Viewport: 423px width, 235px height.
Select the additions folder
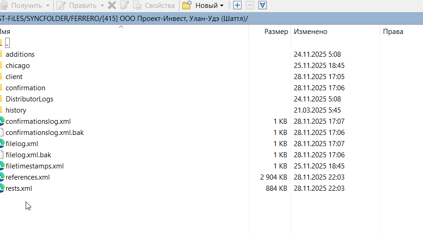point(20,54)
